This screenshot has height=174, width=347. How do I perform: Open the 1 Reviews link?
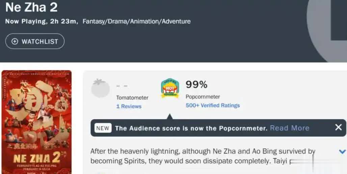point(129,106)
